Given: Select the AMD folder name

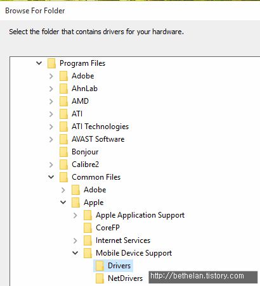Looking at the screenshot, I should coord(80,101).
